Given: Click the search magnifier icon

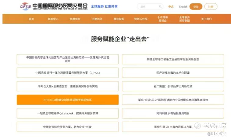Looking at the screenshot, I should (x=160, y=7).
